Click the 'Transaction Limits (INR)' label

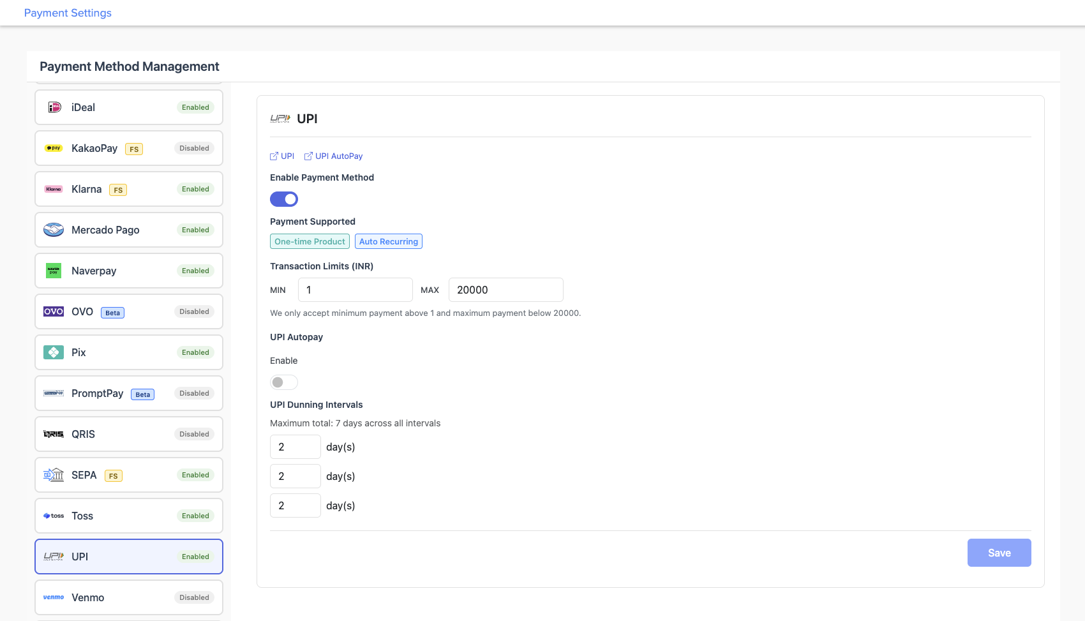[x=322, y=266]
